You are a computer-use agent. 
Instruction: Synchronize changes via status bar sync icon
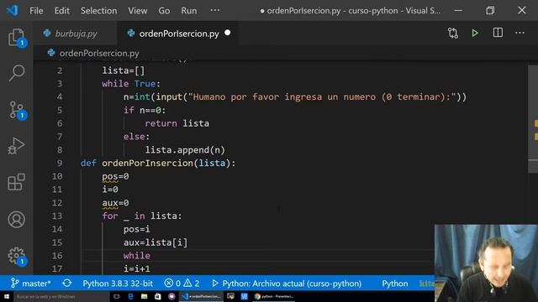point(67,284)
